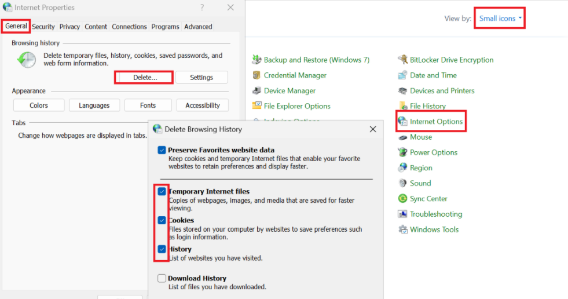Click the Credential Manager safe icon
Image resolution: width=568 pixels, height=299 pixels.
[x=256, y=75]
